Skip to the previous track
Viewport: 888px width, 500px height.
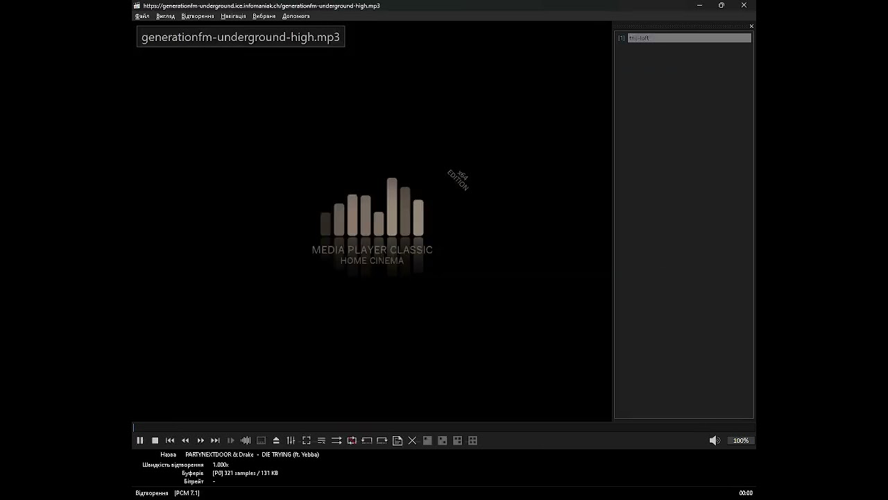coord(170,440)
